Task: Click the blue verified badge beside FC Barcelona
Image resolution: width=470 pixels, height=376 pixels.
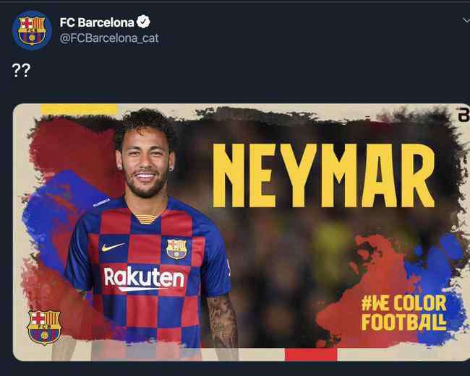Action: pyautogui.click(x=143, y=22)
